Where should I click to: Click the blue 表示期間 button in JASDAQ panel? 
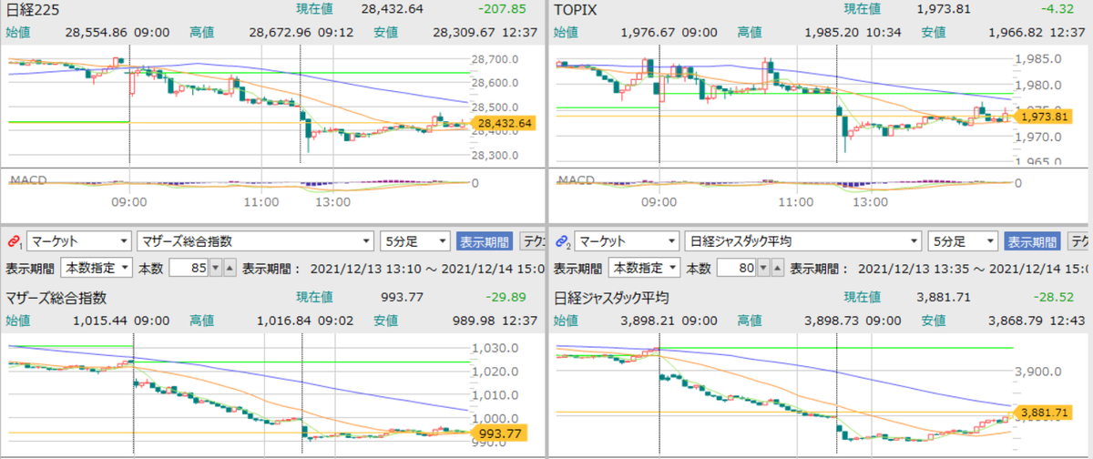(x=1032, y=241)
